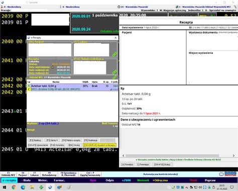Switch to the Biała tab

click(x=27, y=180)
